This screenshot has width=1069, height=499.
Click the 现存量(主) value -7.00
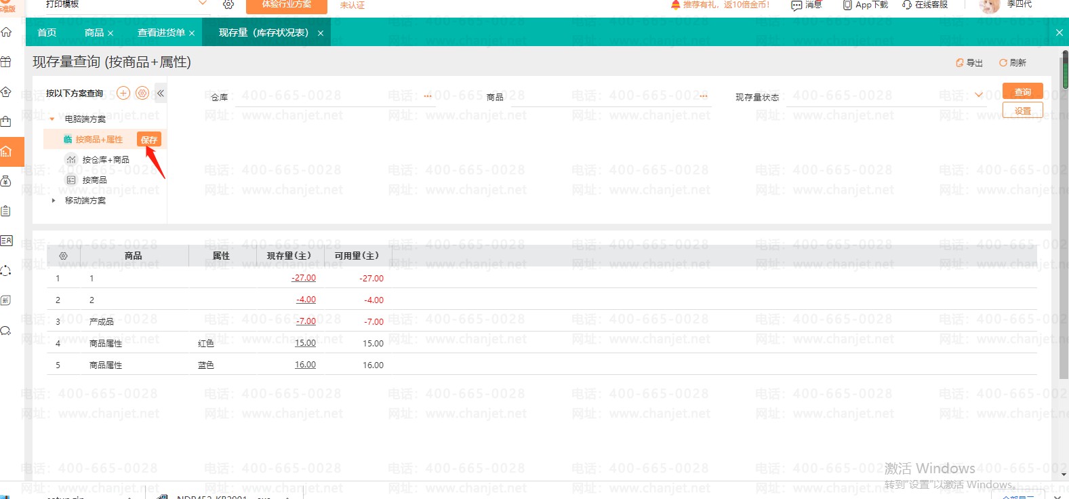click(x=306, y=321)
